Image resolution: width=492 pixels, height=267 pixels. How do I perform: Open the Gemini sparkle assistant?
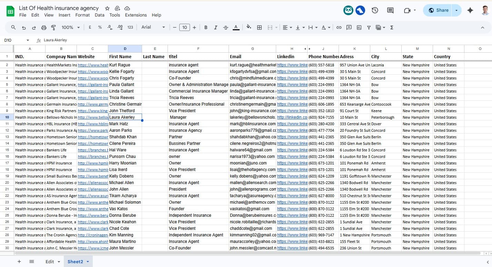[470, 10]
